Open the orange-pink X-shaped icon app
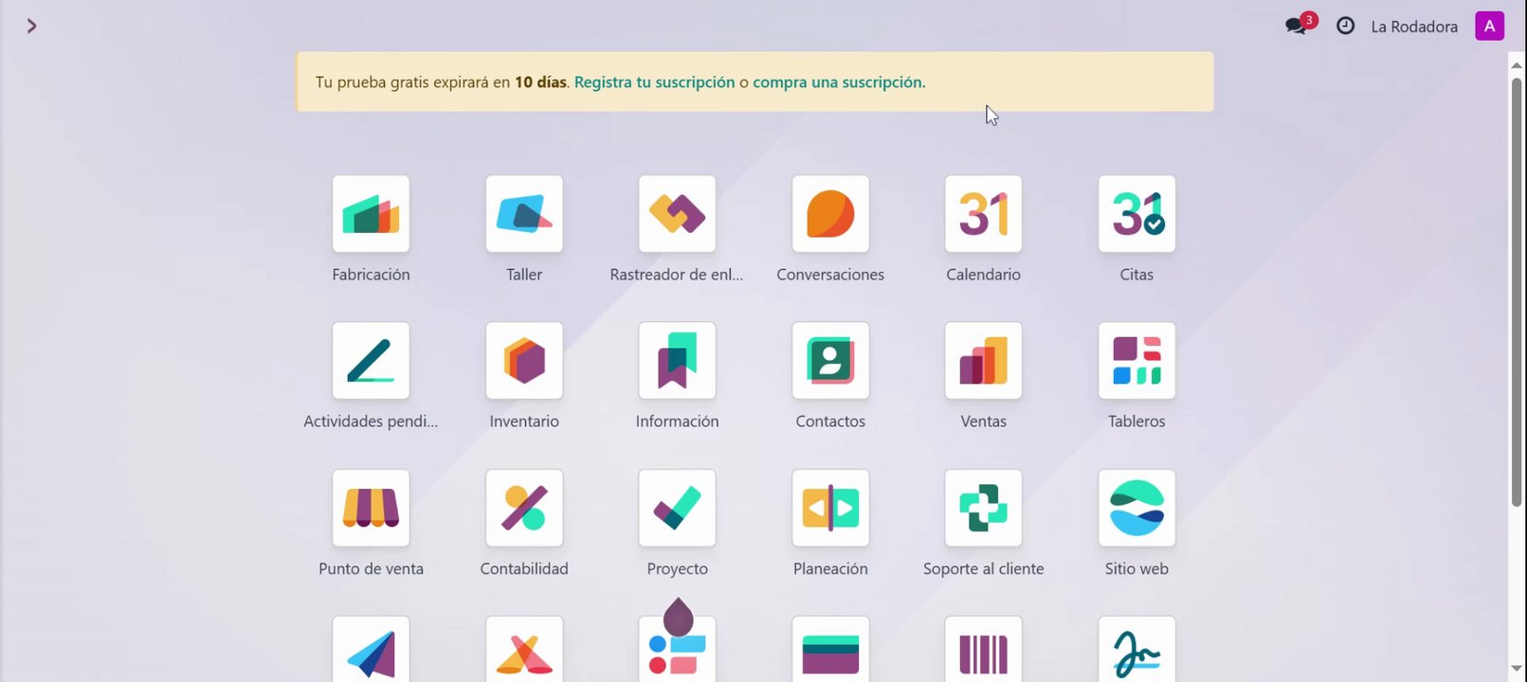Screen dimensions: 1527x682 pos(524,650)
